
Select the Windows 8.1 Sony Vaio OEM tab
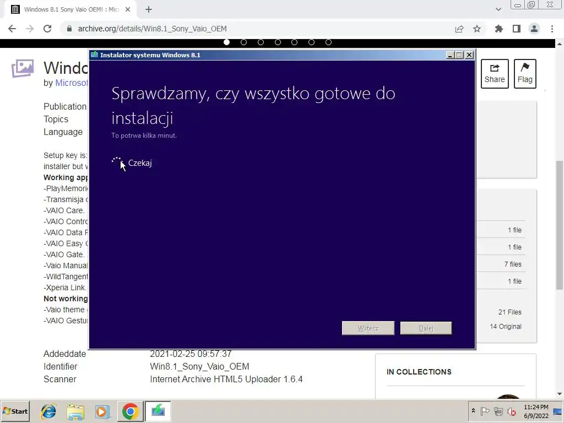(x=70, y=9)
